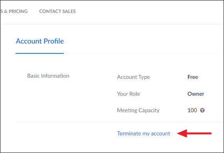Image resolution: width=224 pixels, height=153 pixels.
Task: Open the Plans & Pricing navigation item
Action: pos(14,11)
